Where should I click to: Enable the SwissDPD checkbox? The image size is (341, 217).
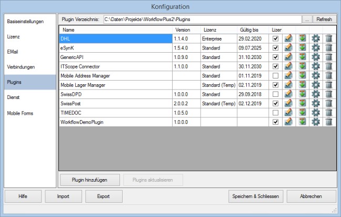pyautogui.click(x=276, y=94)
